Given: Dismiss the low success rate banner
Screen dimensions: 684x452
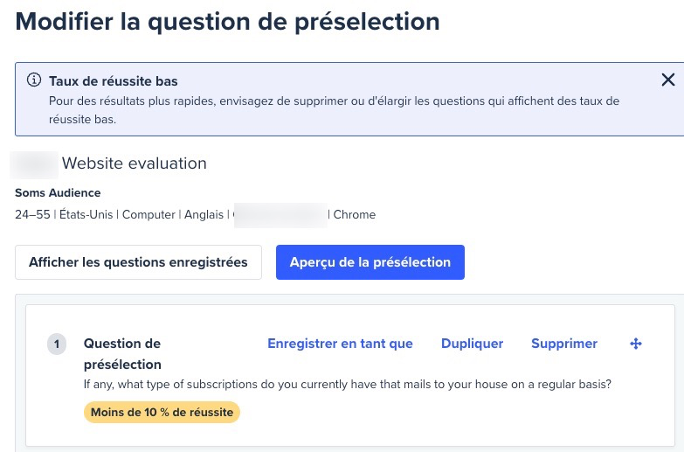Looking at the screenshot, I should [668, 80].
